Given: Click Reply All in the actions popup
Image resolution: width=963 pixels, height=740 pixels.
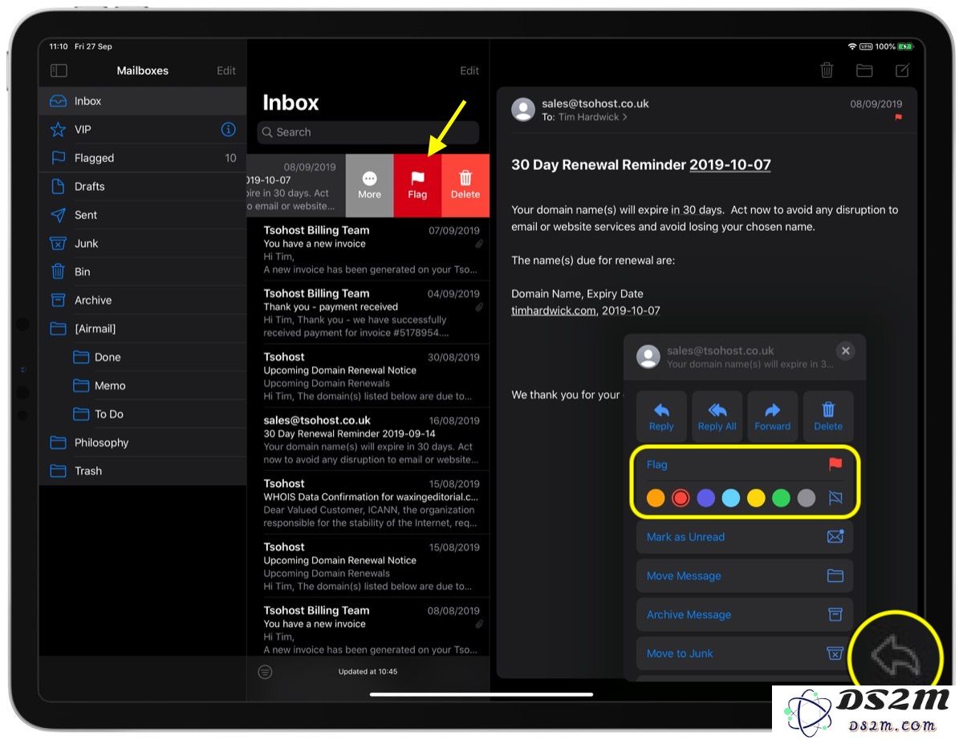Looking at the screenshot, I should [x=717, y=416].
